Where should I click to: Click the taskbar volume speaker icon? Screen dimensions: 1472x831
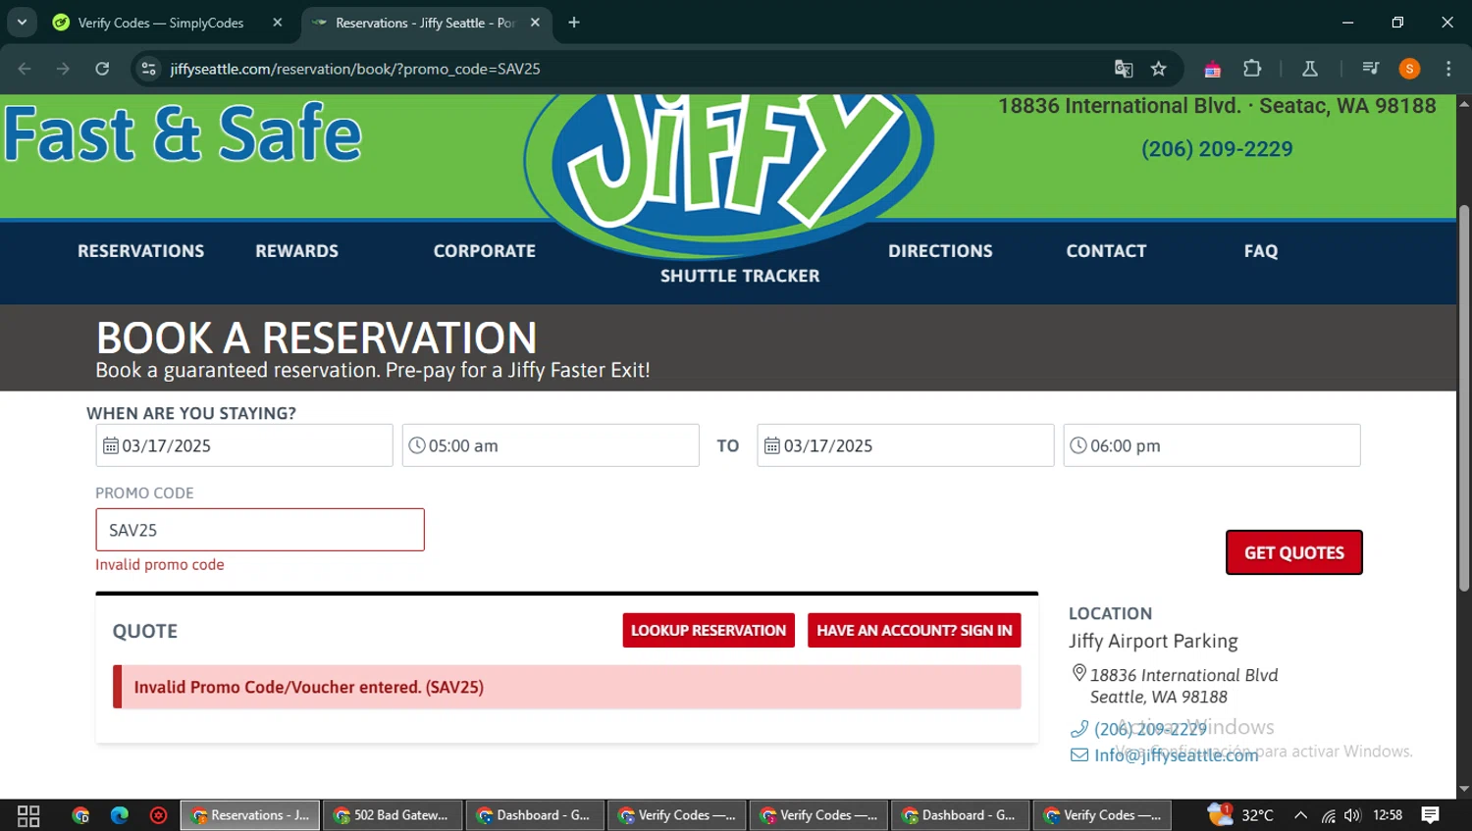[1353, 815]
